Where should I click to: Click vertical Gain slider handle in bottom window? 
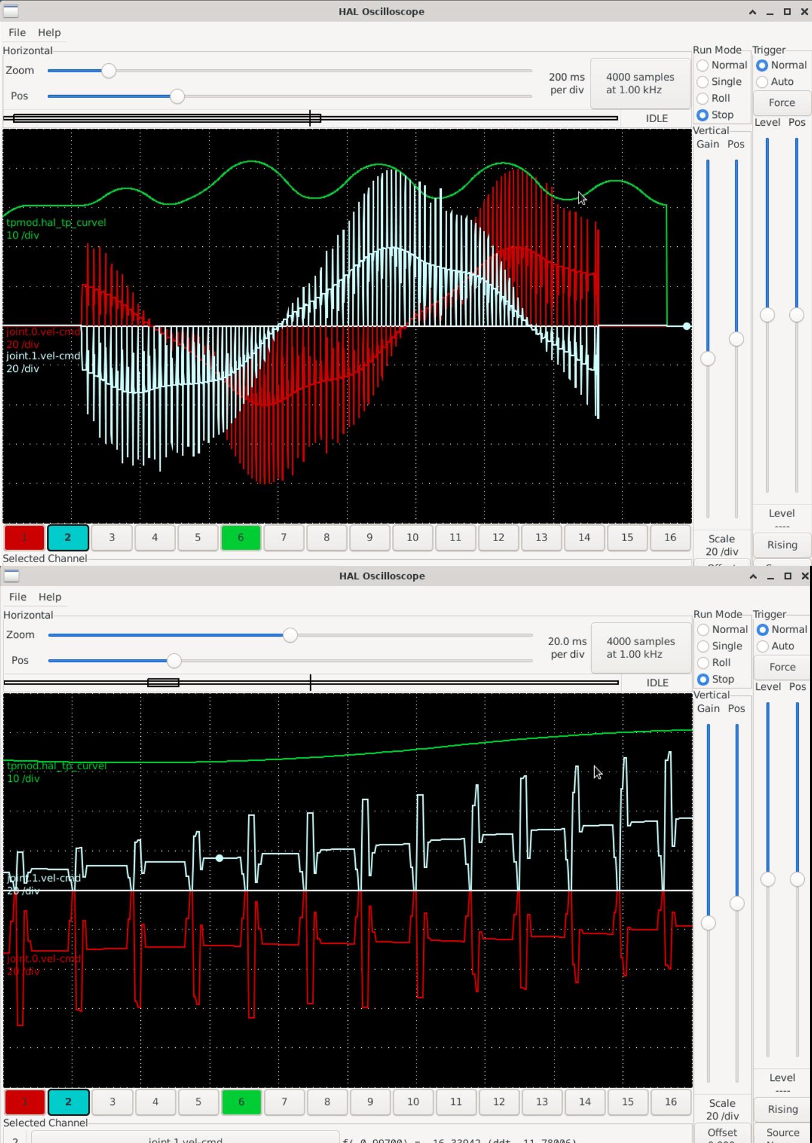click(708, 923)
